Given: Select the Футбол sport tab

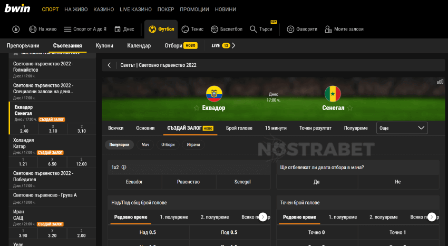Looking at the screenshot, I should pos(161,29).
